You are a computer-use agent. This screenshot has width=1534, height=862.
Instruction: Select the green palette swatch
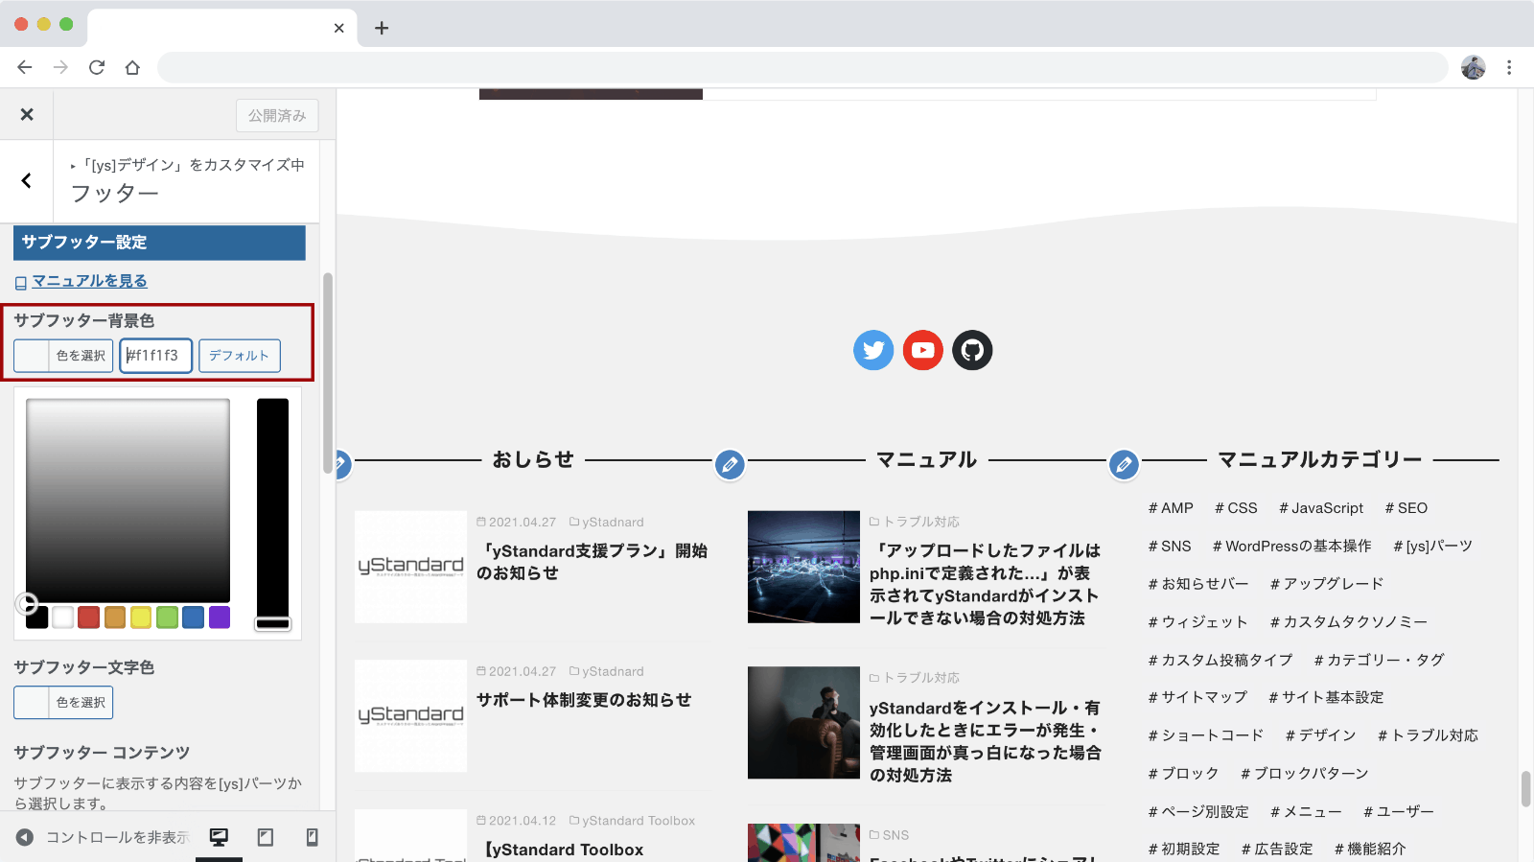[167, 617]
